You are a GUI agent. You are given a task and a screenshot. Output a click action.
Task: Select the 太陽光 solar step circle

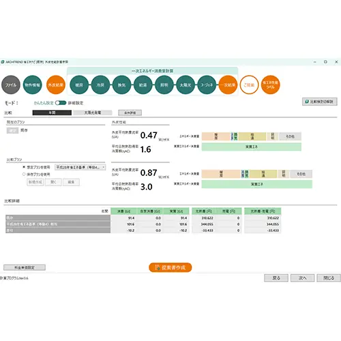click(186, 85)
